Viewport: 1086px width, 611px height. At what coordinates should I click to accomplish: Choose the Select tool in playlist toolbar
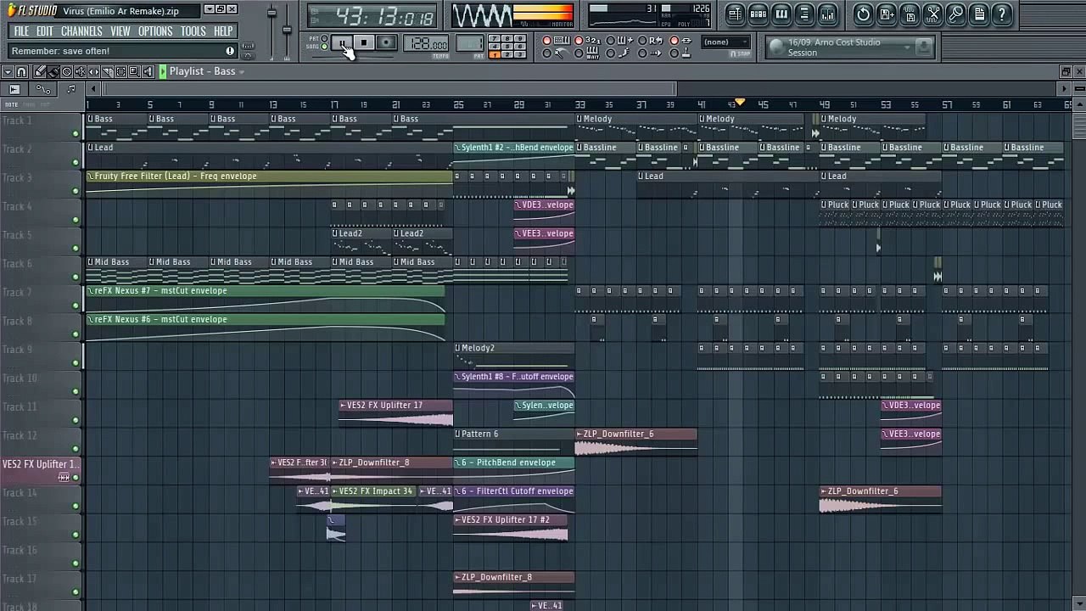[120, 72]
